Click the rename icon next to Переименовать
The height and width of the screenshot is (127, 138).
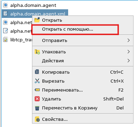point(37,90)
